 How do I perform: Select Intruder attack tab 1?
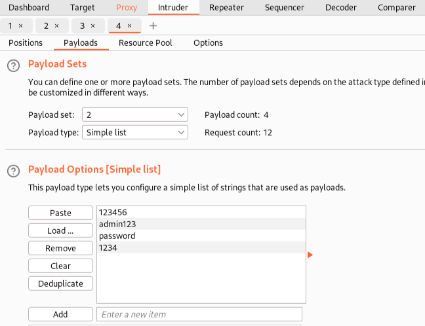pos(10,26)
